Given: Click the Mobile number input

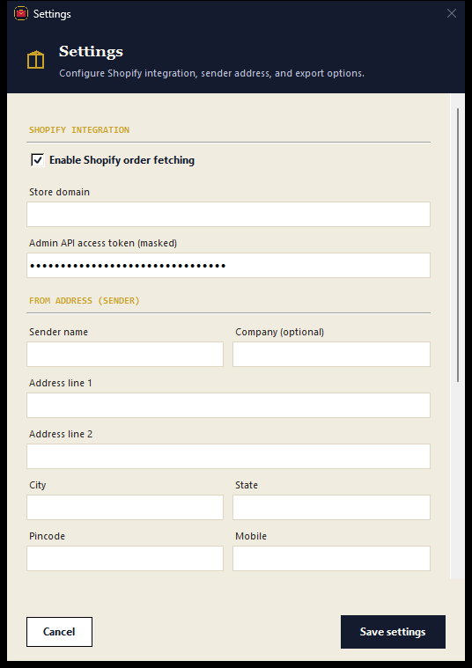Looking at the screenshot, I should tap(331, 559).
